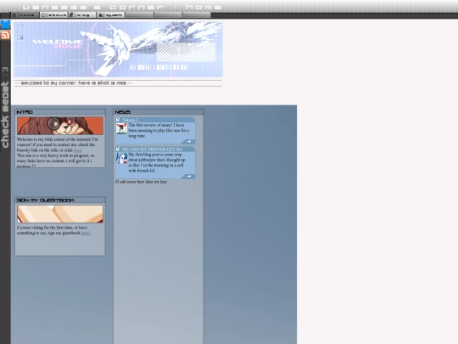This screenshot has height=344, width=458.
Task: Click the corner arrow icon beside ME AND MY FRIENDS title
Action: 118,149
